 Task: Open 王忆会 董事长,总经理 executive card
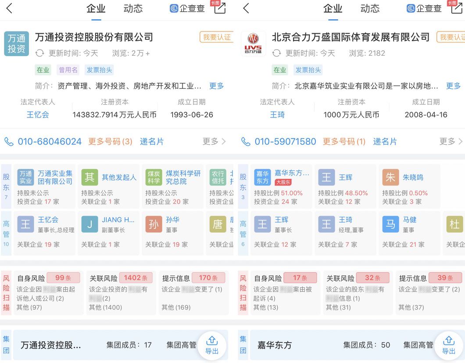[44, 233]
